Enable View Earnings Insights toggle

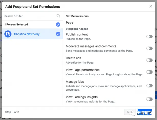pyautogui.click(x=150, y=99)
